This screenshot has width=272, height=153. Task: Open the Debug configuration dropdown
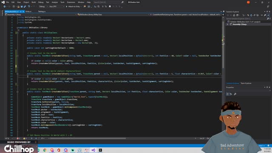[x=43, y=7]
